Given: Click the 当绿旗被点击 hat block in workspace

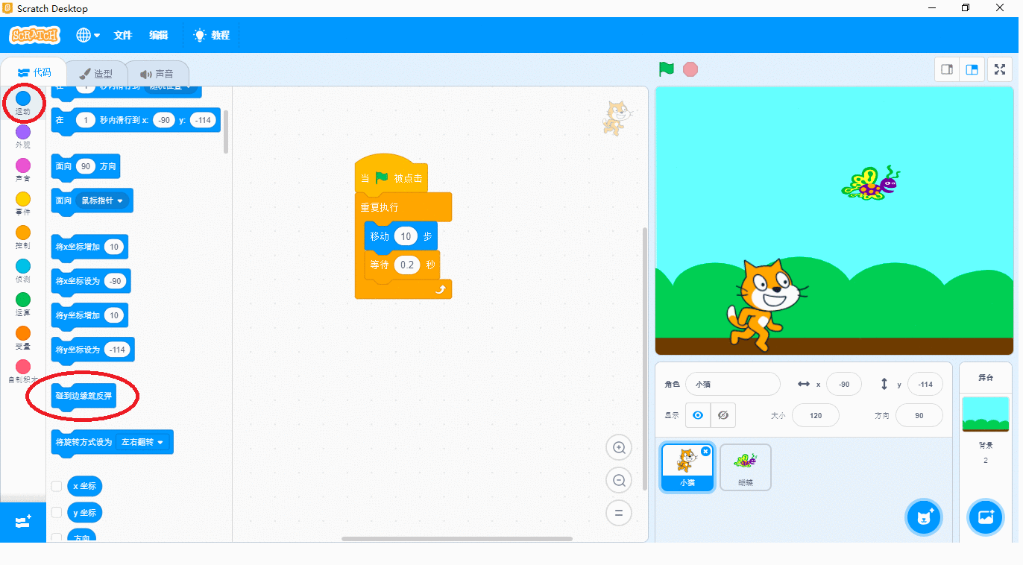Looking at the screenshot, I should 391,176.
